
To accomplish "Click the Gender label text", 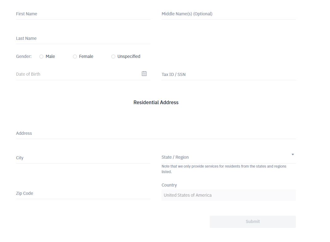I will tap(23, 56).
